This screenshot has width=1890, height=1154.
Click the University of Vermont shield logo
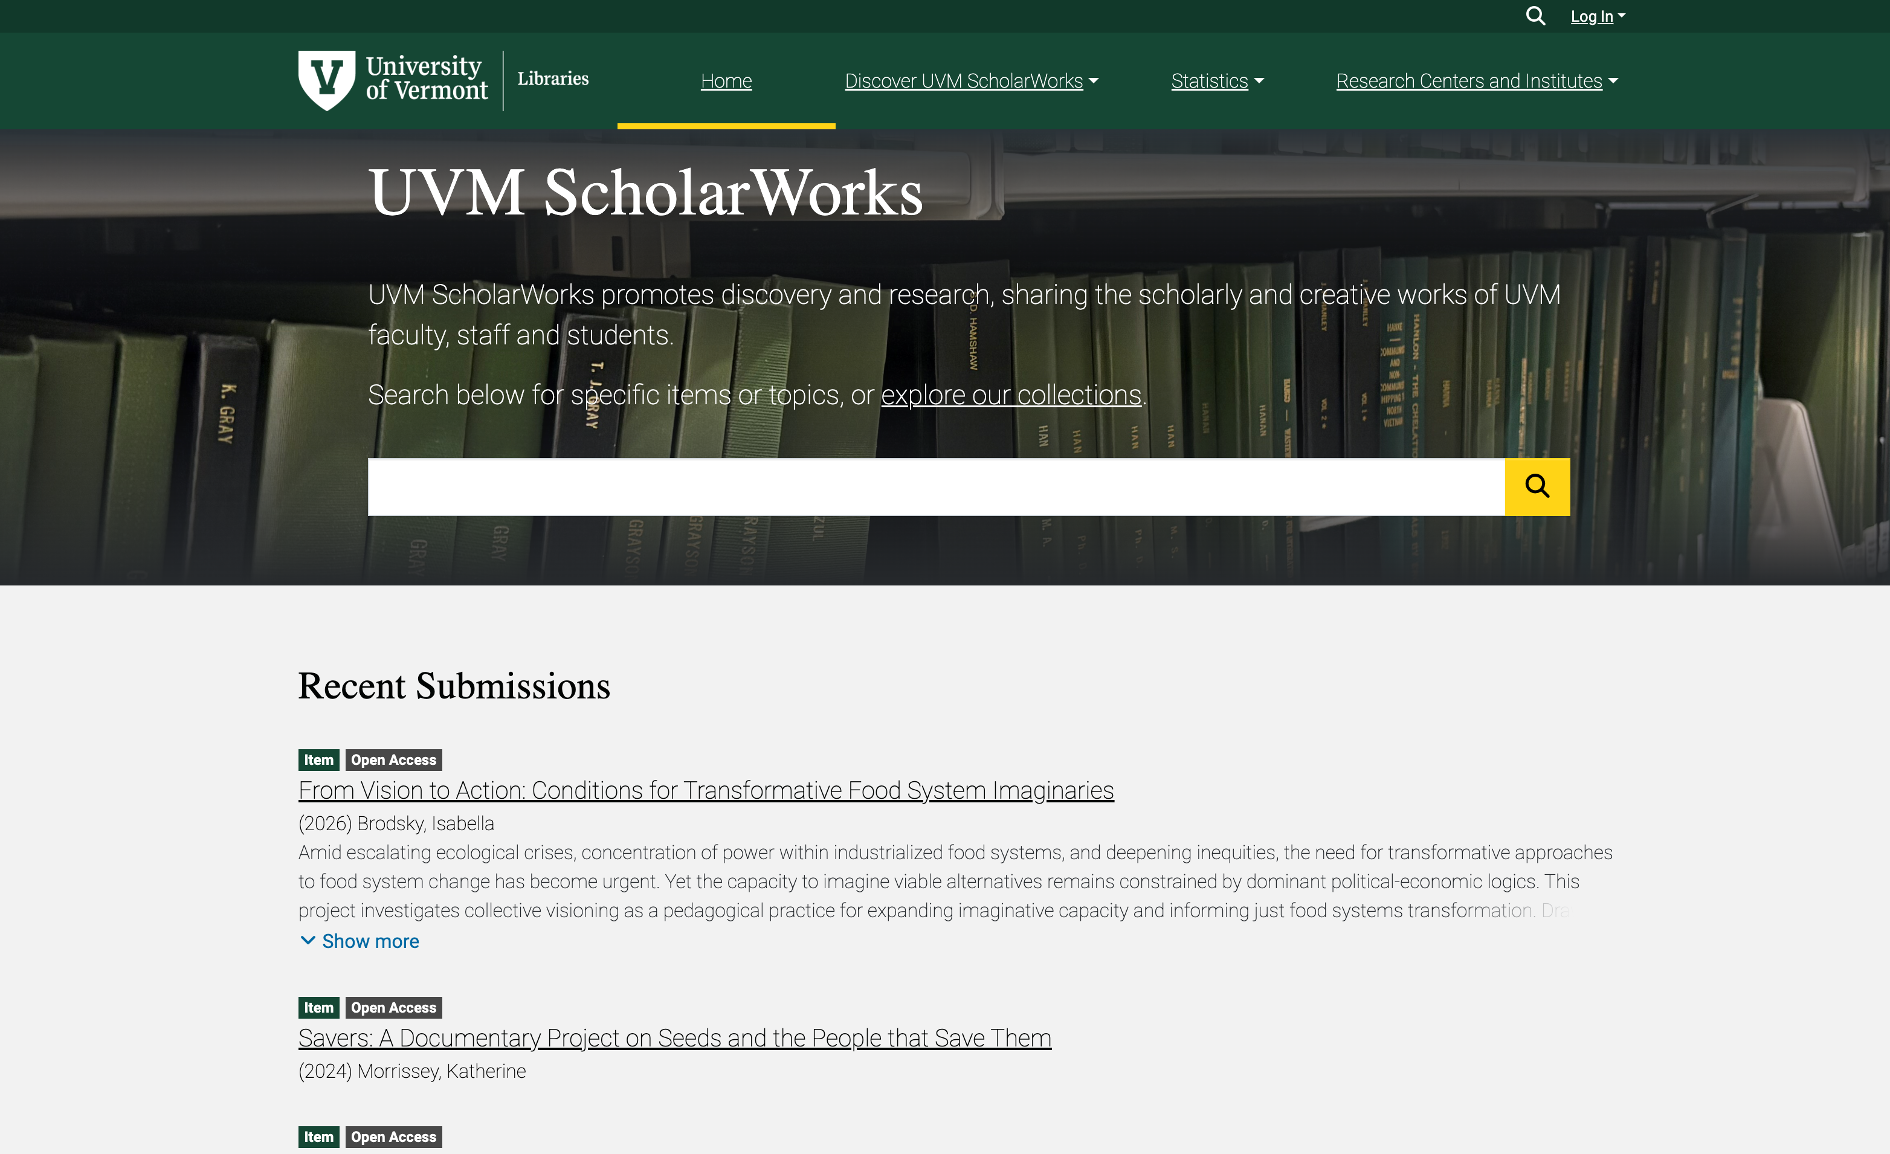(x=327, y=80)
